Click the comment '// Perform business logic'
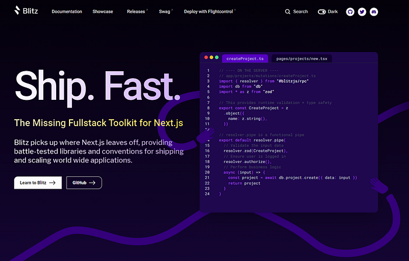Viewport: 409px width, 261px height. 252,167
